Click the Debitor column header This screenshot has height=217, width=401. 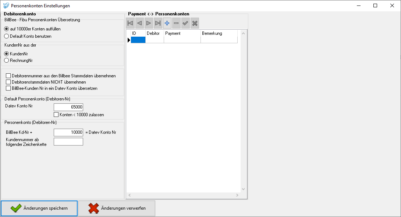154,33
